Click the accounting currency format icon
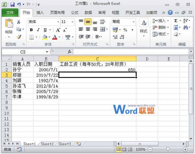 click(115, 30)
